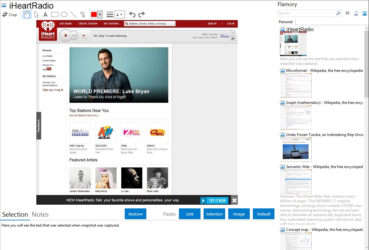Switch to the Notes tab

pos(40,215)
